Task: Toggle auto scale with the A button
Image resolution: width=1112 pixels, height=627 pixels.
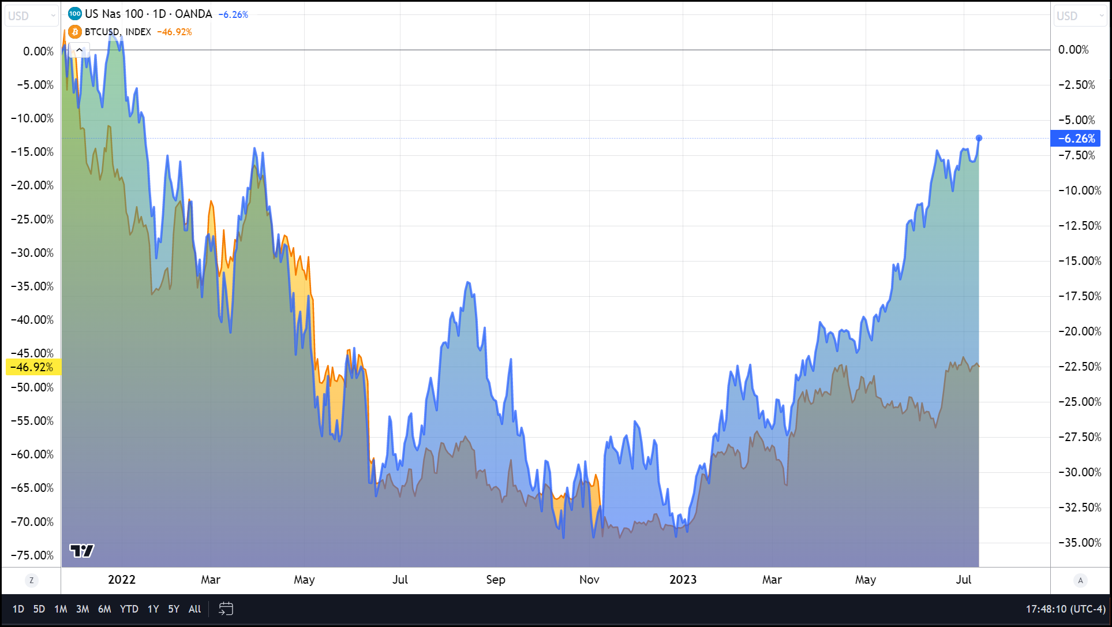Action: (1080, 580)
